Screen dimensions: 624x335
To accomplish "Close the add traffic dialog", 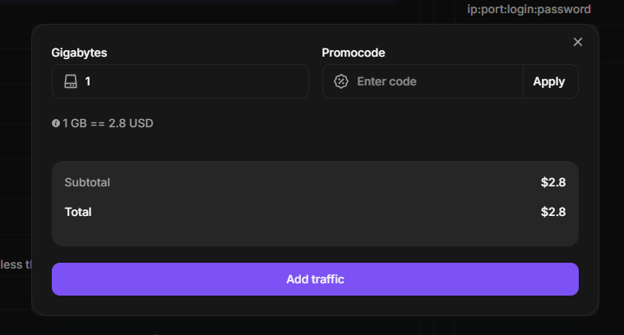I will coord(578,42).
